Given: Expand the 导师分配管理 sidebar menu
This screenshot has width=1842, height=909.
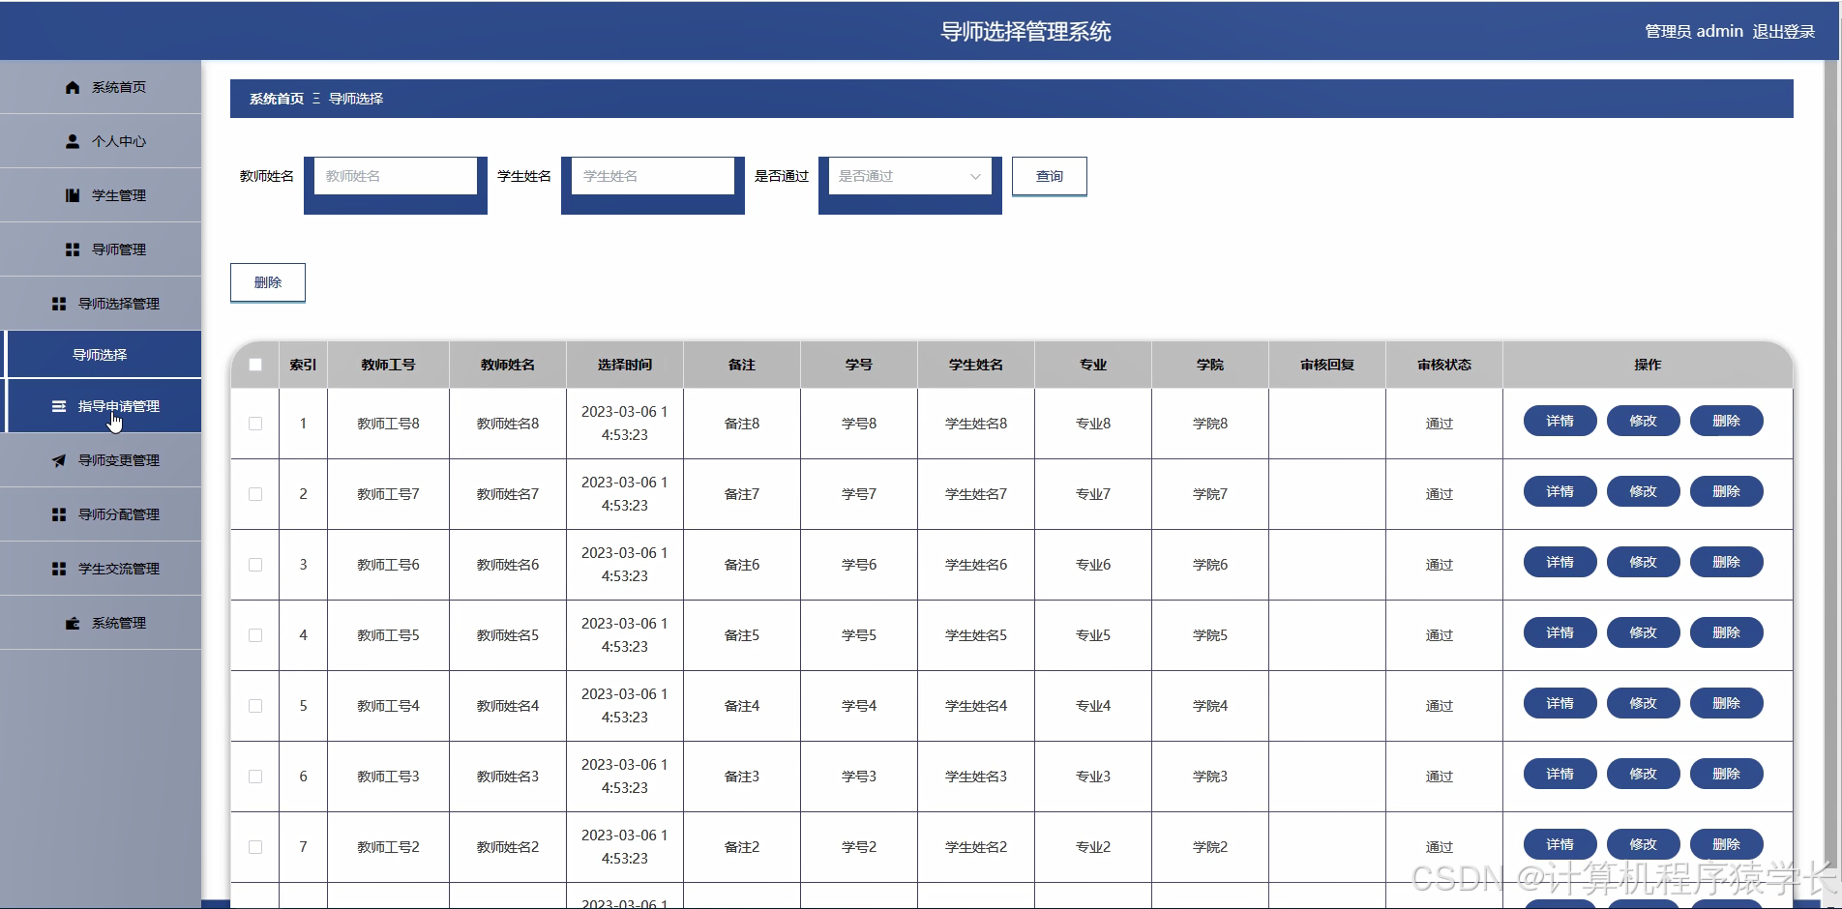Looking at the screenshot, I should pos(101,514).
